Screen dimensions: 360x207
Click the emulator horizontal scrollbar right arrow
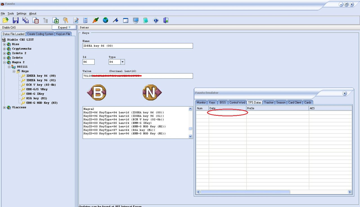coord(350,192)
